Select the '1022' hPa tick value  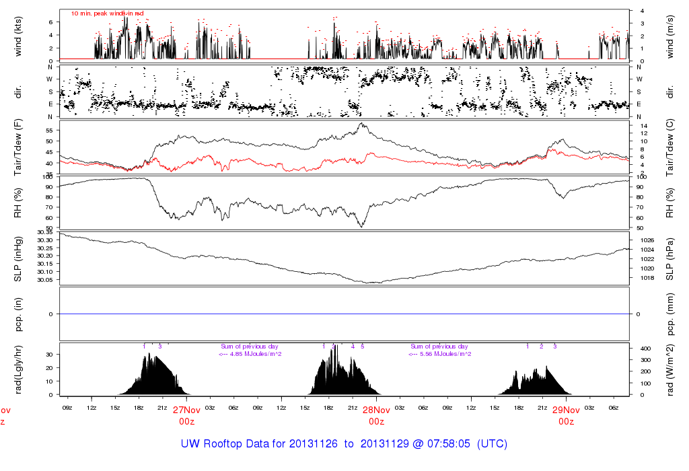tap(647, 259)
